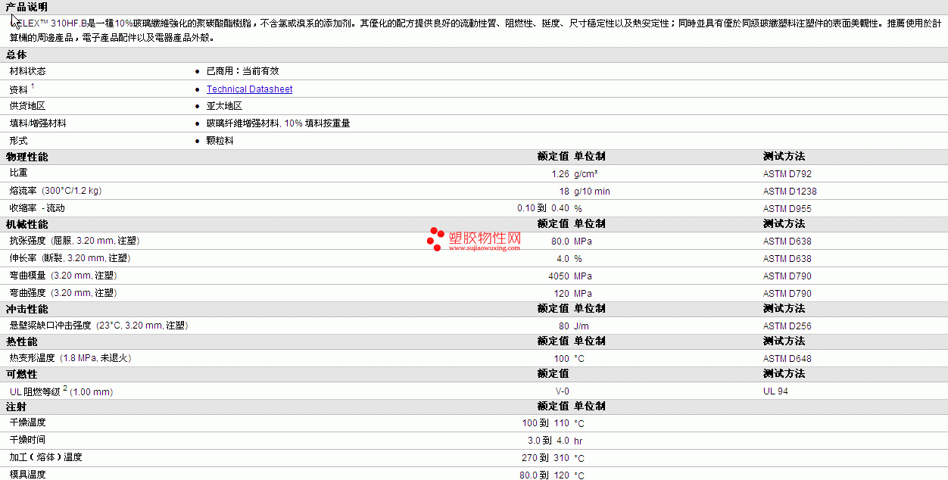This screenshot has height=480, width=948.
Task: Click the 熔流率 (300°C/1.2 kg) label
Action: [x=55, y=191]
